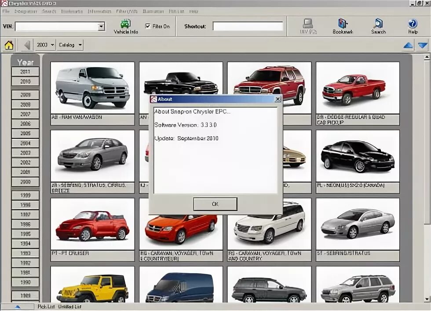The image size is (431, 311).
Task: Select year 2008 in the Year list
Action: tap(26, 105)
